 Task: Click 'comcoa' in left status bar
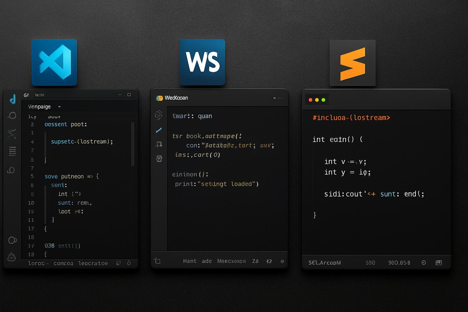[63, 263]
